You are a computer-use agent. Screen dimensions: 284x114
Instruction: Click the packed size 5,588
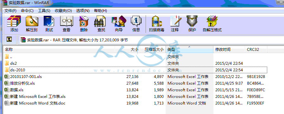pyautogui.click(x=159, y=83)
